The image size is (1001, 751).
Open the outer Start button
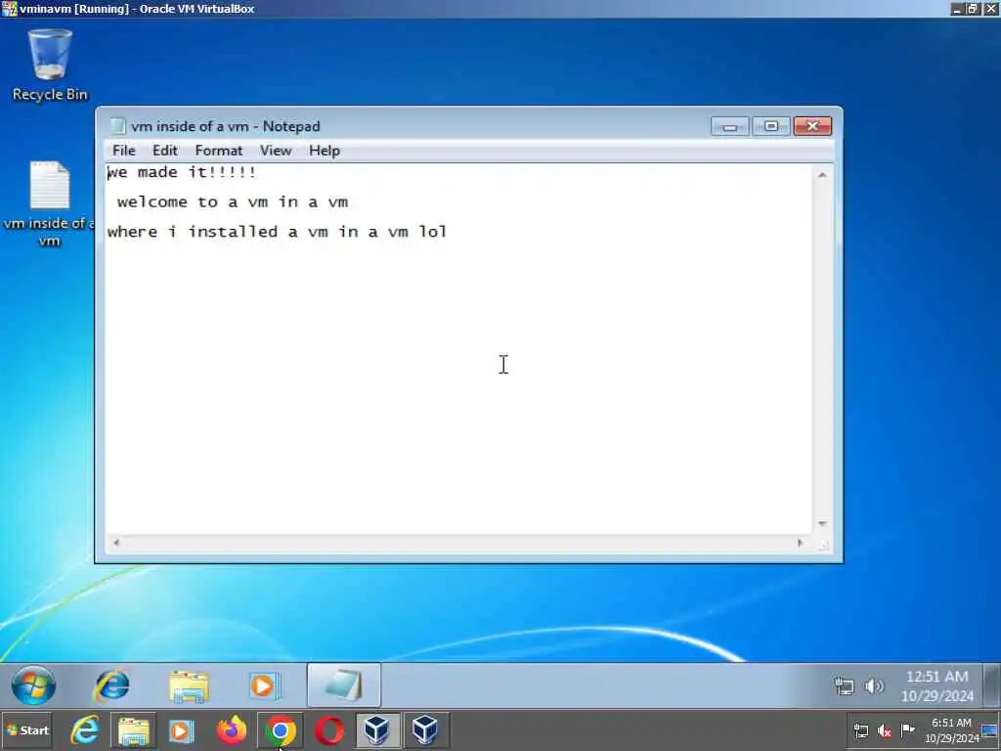point(26,730)
